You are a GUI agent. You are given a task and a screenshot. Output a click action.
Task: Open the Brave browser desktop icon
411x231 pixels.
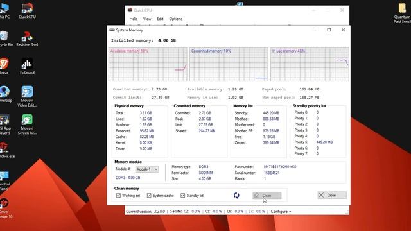(x=4, y=66)
